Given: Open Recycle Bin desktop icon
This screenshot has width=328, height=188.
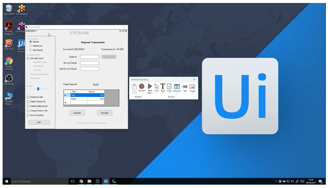Looking at the screenshot, I should [9, 10].
